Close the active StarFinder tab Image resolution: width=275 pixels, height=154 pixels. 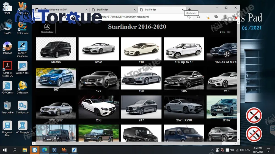(x=183, y=10)
